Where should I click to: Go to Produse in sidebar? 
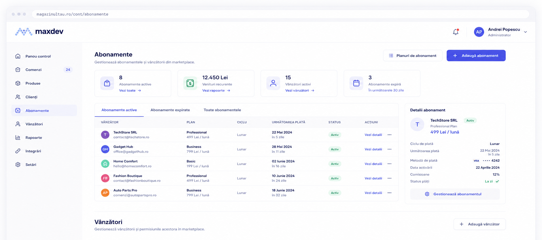pos(44,83)
